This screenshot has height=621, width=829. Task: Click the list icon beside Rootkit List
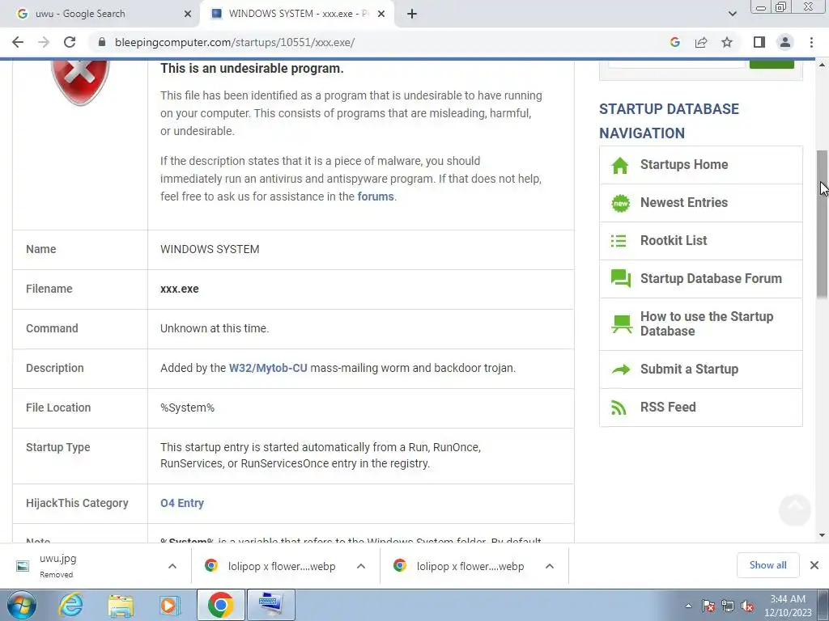point(619,241)
